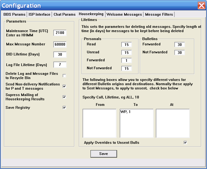Click the Personals Read lifetime field
This screenshot has height=169, width=207.
tap(127, 45)
